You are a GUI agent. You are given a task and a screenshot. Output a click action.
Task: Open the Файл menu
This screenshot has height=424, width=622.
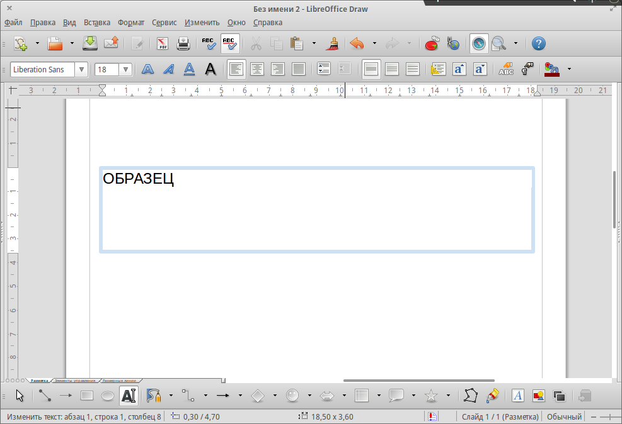(x=13, y=23)
